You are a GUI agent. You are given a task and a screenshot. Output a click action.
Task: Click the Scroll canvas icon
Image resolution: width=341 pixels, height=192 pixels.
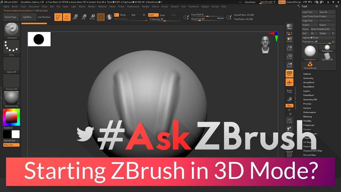point(289,39)
